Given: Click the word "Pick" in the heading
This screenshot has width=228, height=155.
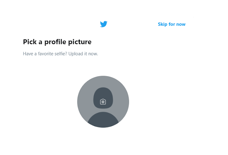Looking at the screenshot, I should pos(30,42).
